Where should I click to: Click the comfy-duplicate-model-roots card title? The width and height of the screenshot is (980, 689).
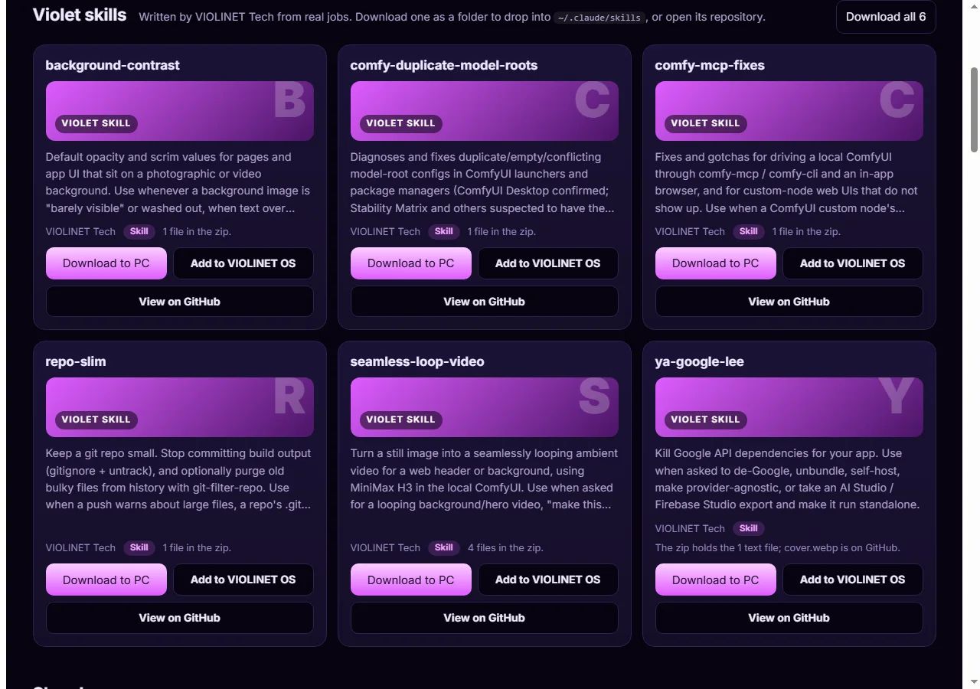click(x=444, y=65)
